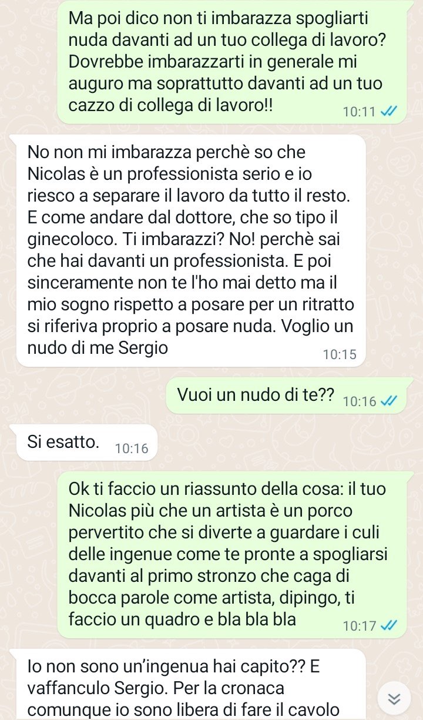Image resolution: width=423 pixels, height=720 pixels.
Task: Select message starting 'No non mi imbarazza perchè'
Action: [x=191, y=250]
